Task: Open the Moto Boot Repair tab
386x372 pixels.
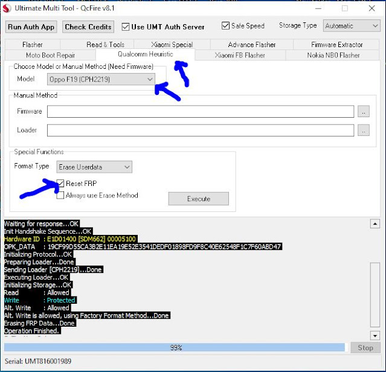Action: click(50, 55)
